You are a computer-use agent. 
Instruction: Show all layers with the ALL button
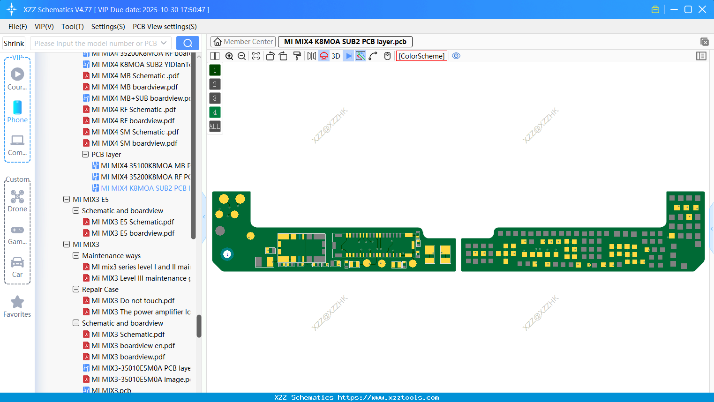tap(214, 126)
